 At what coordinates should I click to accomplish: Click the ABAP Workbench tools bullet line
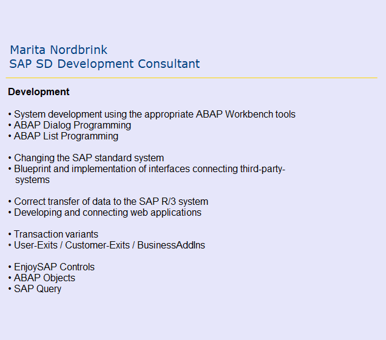click(154, 114)
